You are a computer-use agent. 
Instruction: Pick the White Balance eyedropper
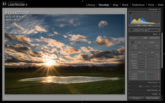click(131, 43)
